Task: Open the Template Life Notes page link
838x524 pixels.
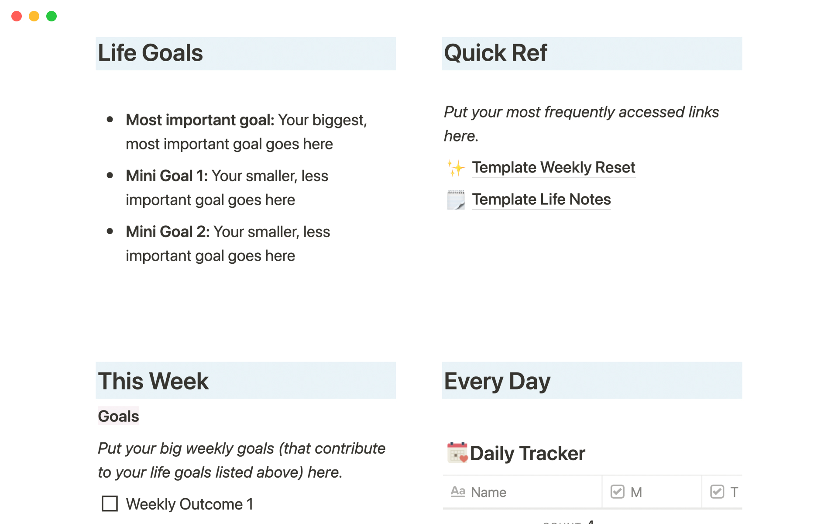Action: (541, 200)
